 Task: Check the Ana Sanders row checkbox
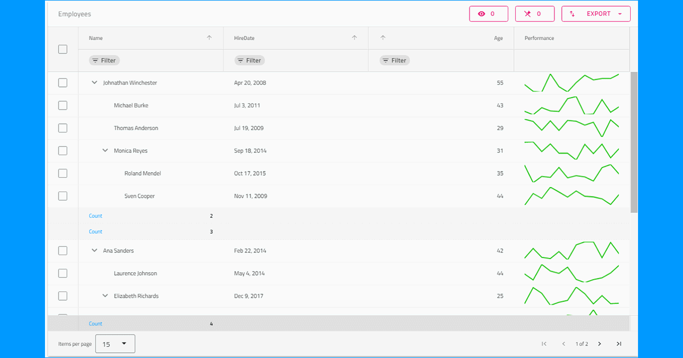click(63, 251)
